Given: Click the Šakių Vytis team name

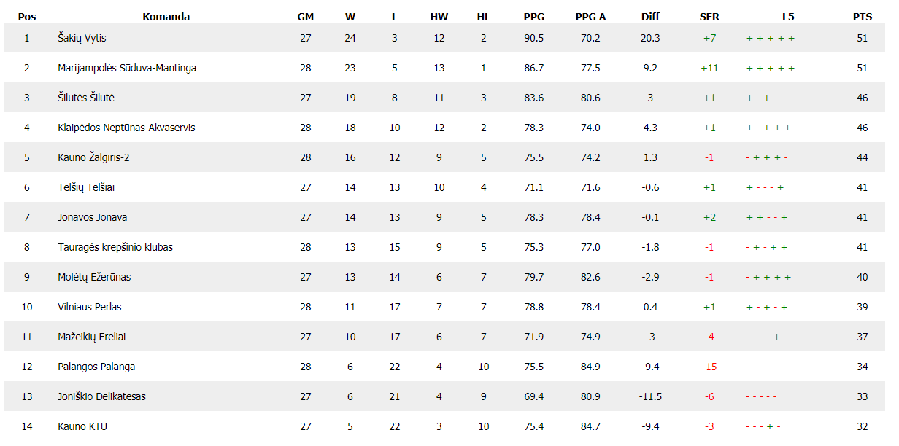Looking at the screenshot, I should click(x=82, y=38).
